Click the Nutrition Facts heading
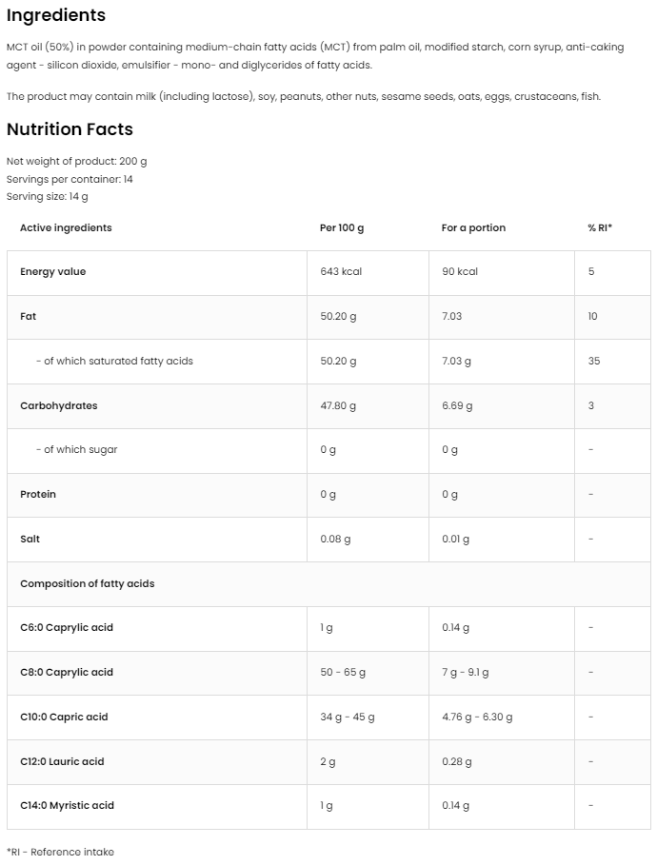Viewport: 657px width, 865px height. tap(70, 129)
